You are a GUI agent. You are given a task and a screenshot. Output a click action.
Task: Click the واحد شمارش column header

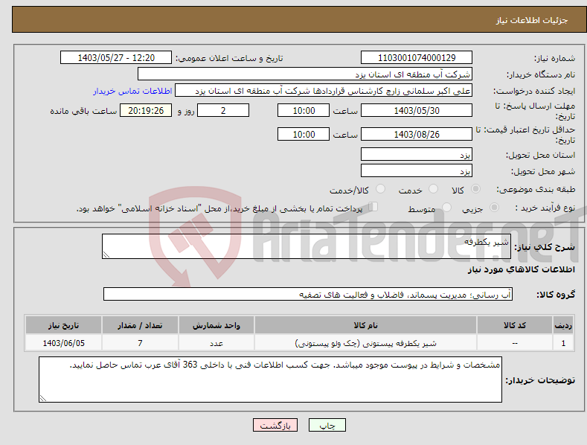tap(216, 325)
